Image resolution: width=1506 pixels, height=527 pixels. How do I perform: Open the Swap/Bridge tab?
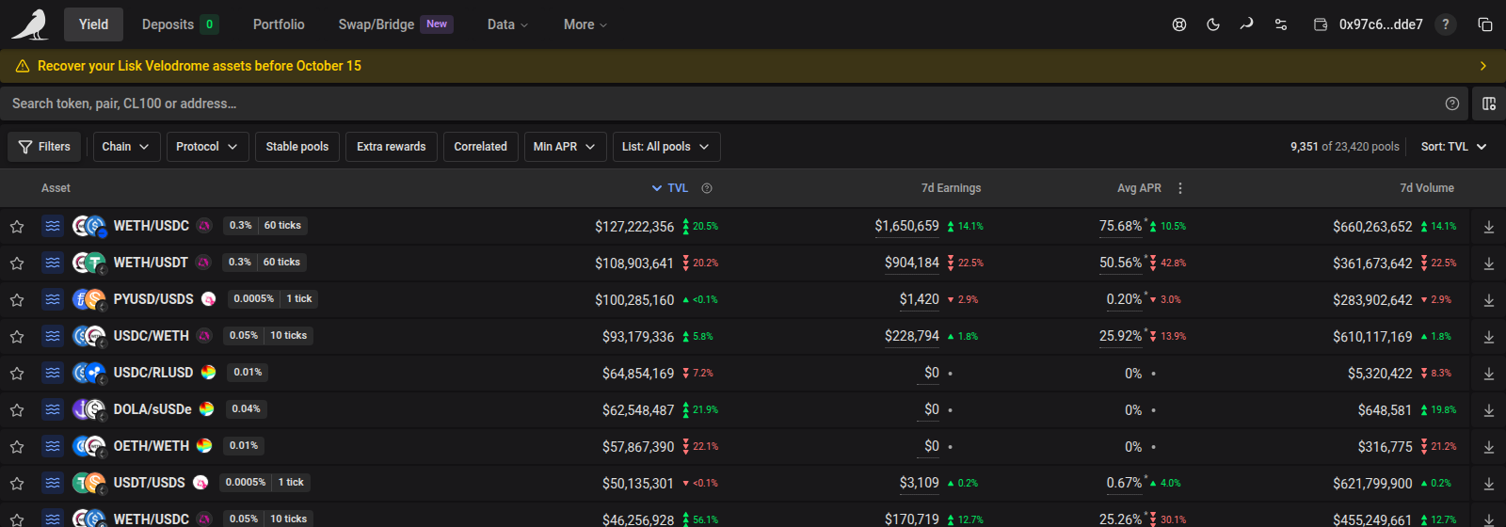[396, 24]
